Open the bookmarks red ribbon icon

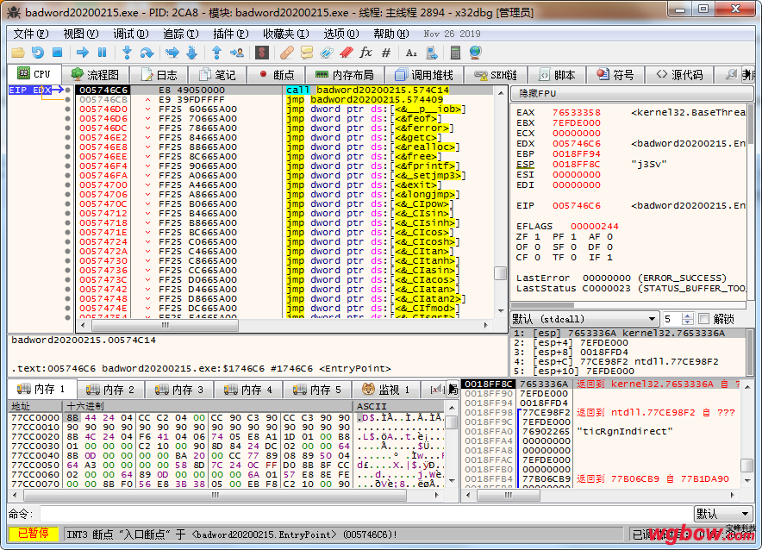[346, 53]
